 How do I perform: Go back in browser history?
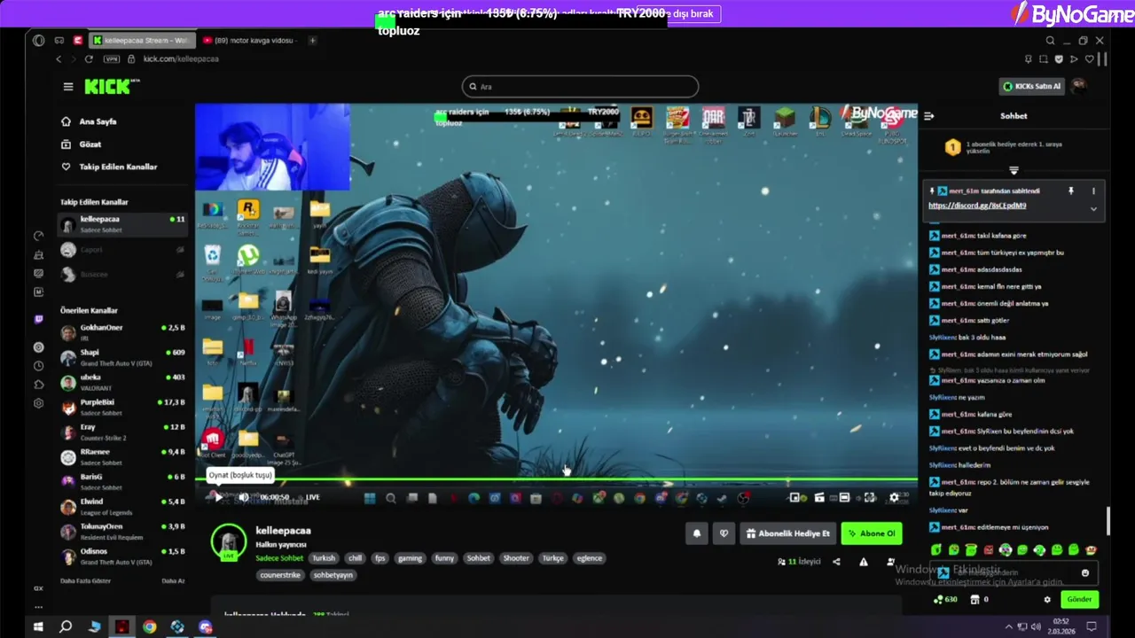(x=59, y=59)
